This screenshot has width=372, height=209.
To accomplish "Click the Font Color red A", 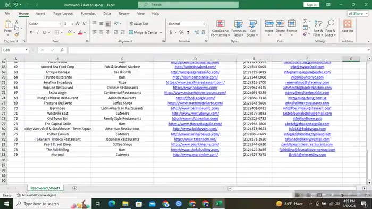I will tap(80, 32).
